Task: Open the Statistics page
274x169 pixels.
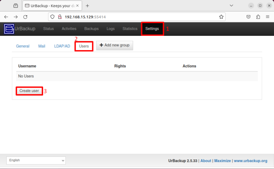Action: [130, 29]
